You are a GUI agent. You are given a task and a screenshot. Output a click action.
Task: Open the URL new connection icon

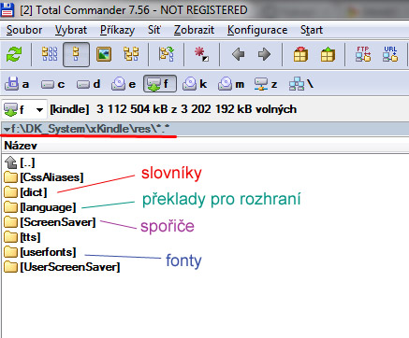click(390, 54)
